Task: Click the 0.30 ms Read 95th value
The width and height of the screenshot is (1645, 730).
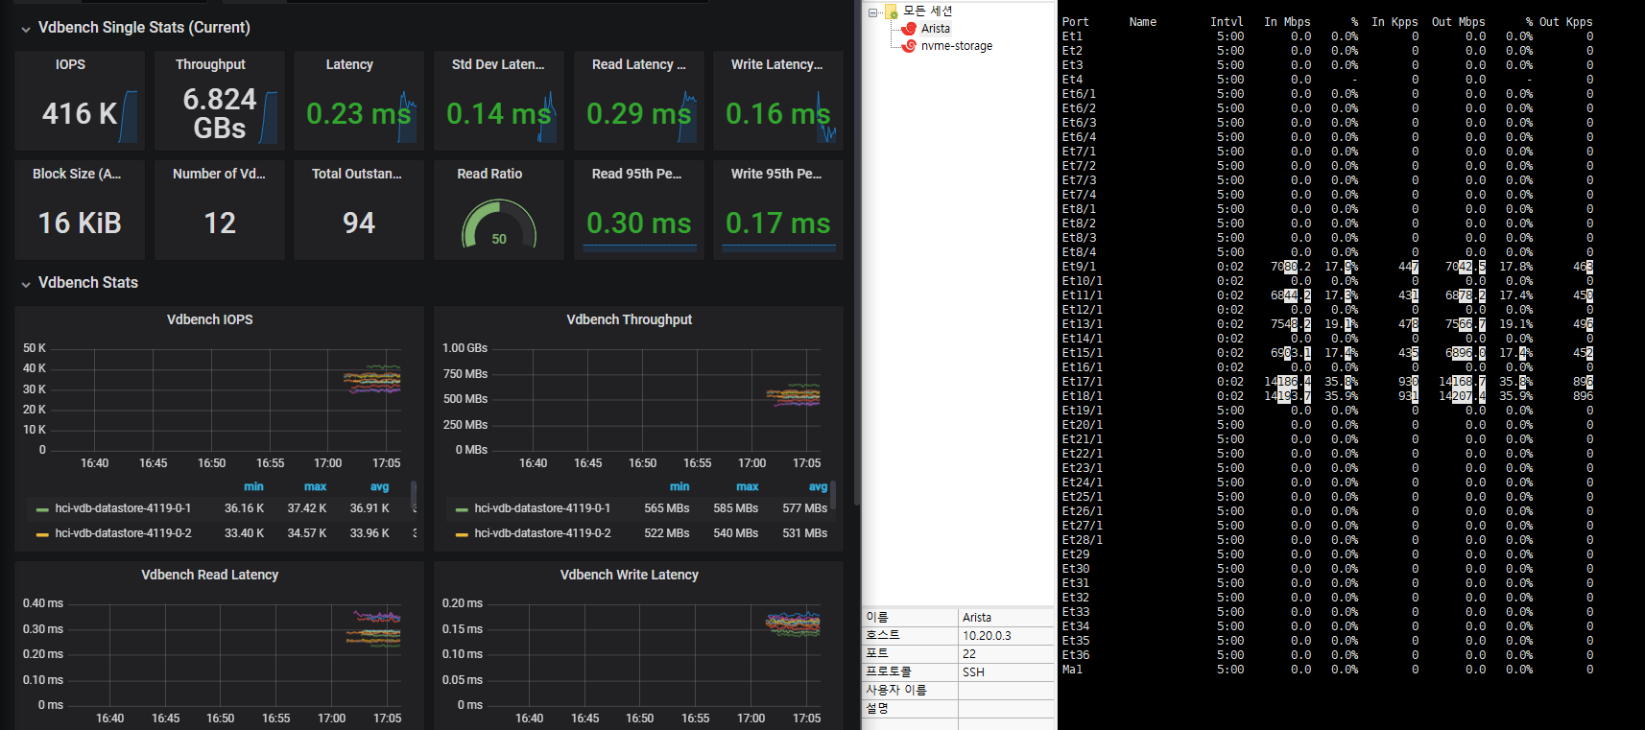Action: click(638, 224)
